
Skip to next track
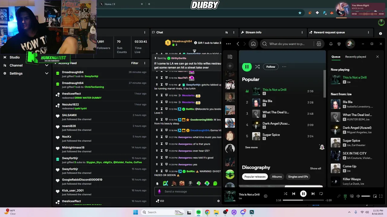pyautogui.click(x=313, y=194)
